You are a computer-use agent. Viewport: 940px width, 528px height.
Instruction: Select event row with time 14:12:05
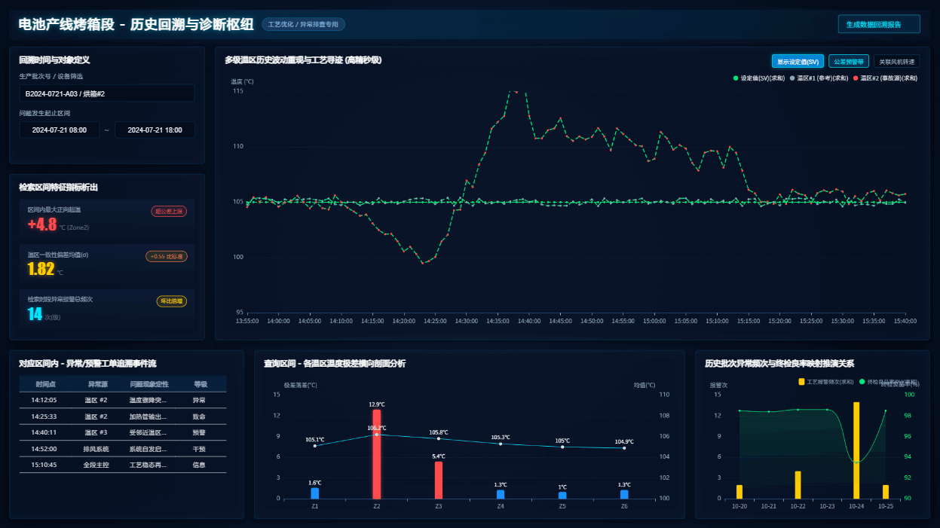(123, 400)
